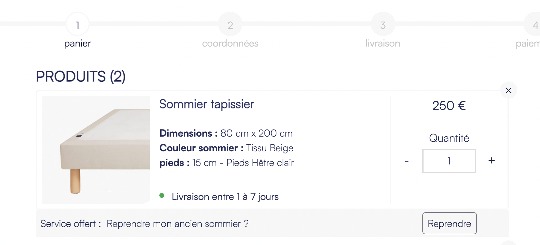
Task: Click the green delivery availability dot
Action: [x=162, y=195]
